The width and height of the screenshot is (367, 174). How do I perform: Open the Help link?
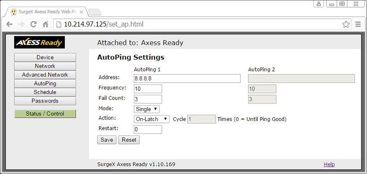point(329,165)
